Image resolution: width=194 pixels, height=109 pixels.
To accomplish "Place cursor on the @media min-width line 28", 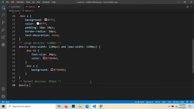I will pos(59,47).
